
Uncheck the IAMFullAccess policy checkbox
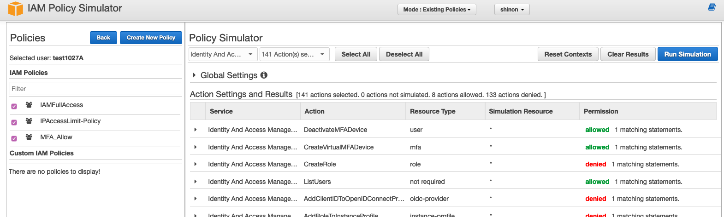click(14, 106)
